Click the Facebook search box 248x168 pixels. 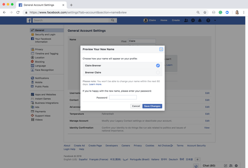tap(71, 20)
